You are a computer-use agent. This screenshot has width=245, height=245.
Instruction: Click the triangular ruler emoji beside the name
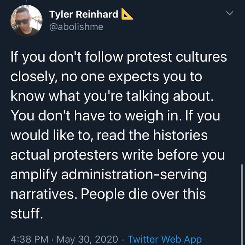(x=128, y=14)
